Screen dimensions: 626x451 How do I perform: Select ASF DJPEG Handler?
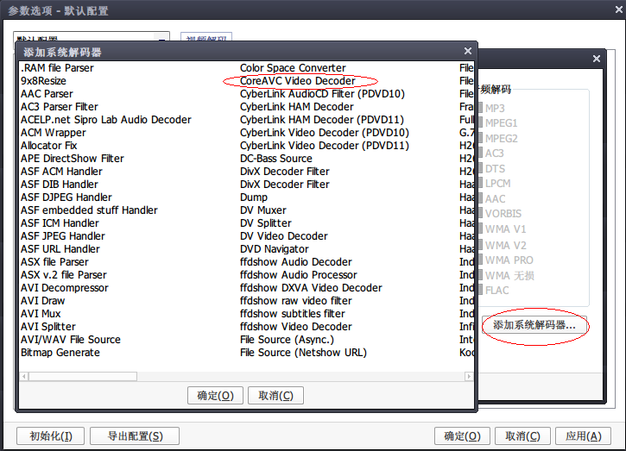(66, 197)
